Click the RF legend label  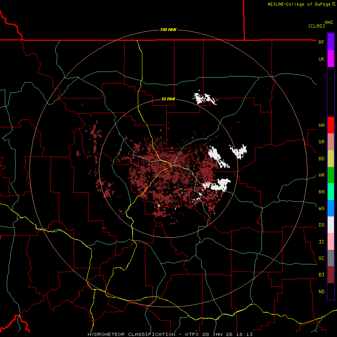[321, 42]
